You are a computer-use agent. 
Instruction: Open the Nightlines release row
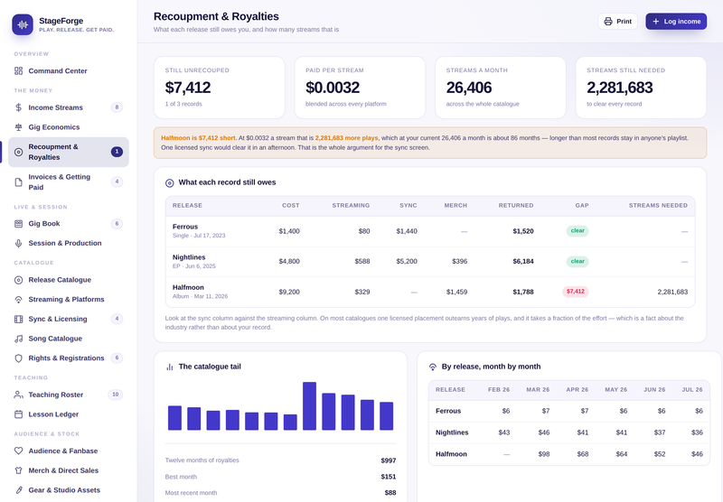tap(430, 262)
